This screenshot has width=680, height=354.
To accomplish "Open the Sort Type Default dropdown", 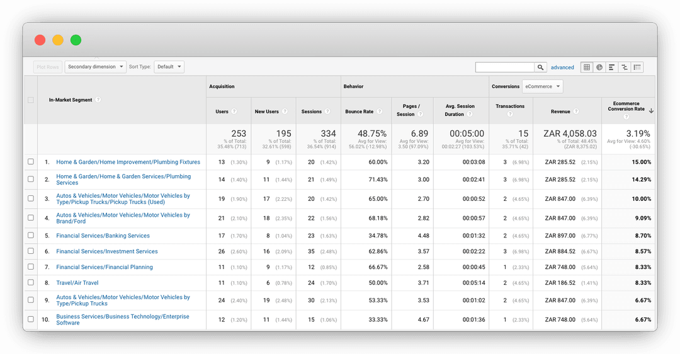I will [169, 67].
